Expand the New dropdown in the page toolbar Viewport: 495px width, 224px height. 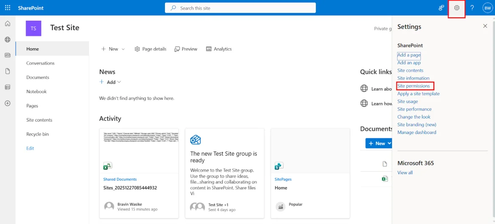[123, 49]
